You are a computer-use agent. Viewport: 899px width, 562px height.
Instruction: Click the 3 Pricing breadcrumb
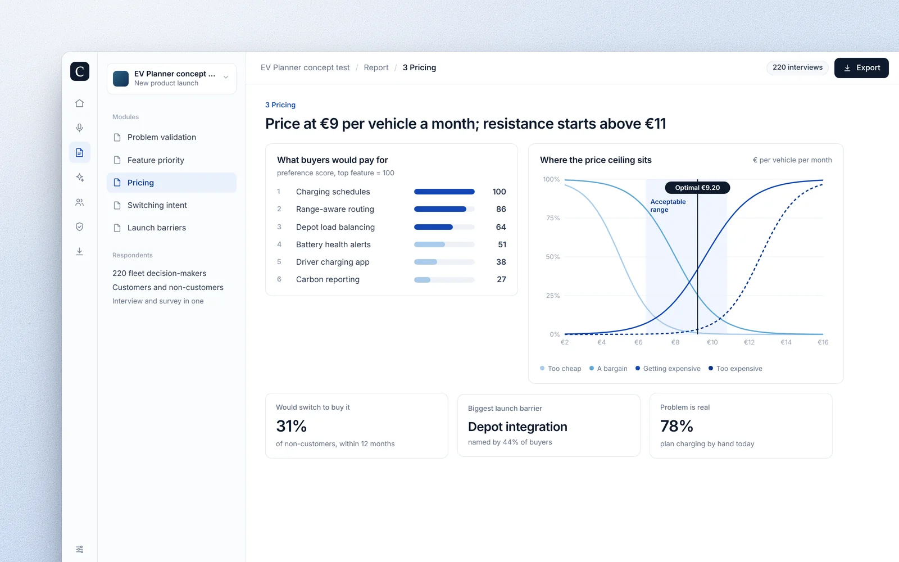pyautogui.click(x=419, y=67)
